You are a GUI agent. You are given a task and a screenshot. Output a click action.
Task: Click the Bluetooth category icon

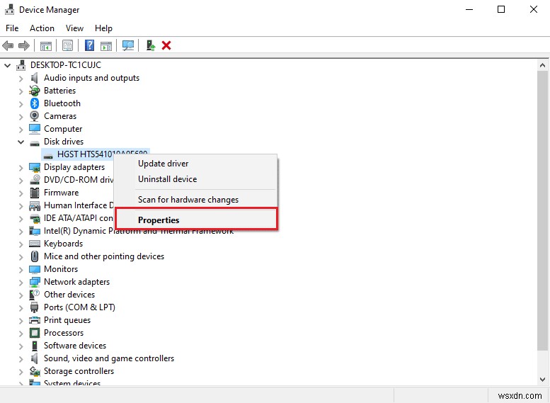tap(35, 103)
